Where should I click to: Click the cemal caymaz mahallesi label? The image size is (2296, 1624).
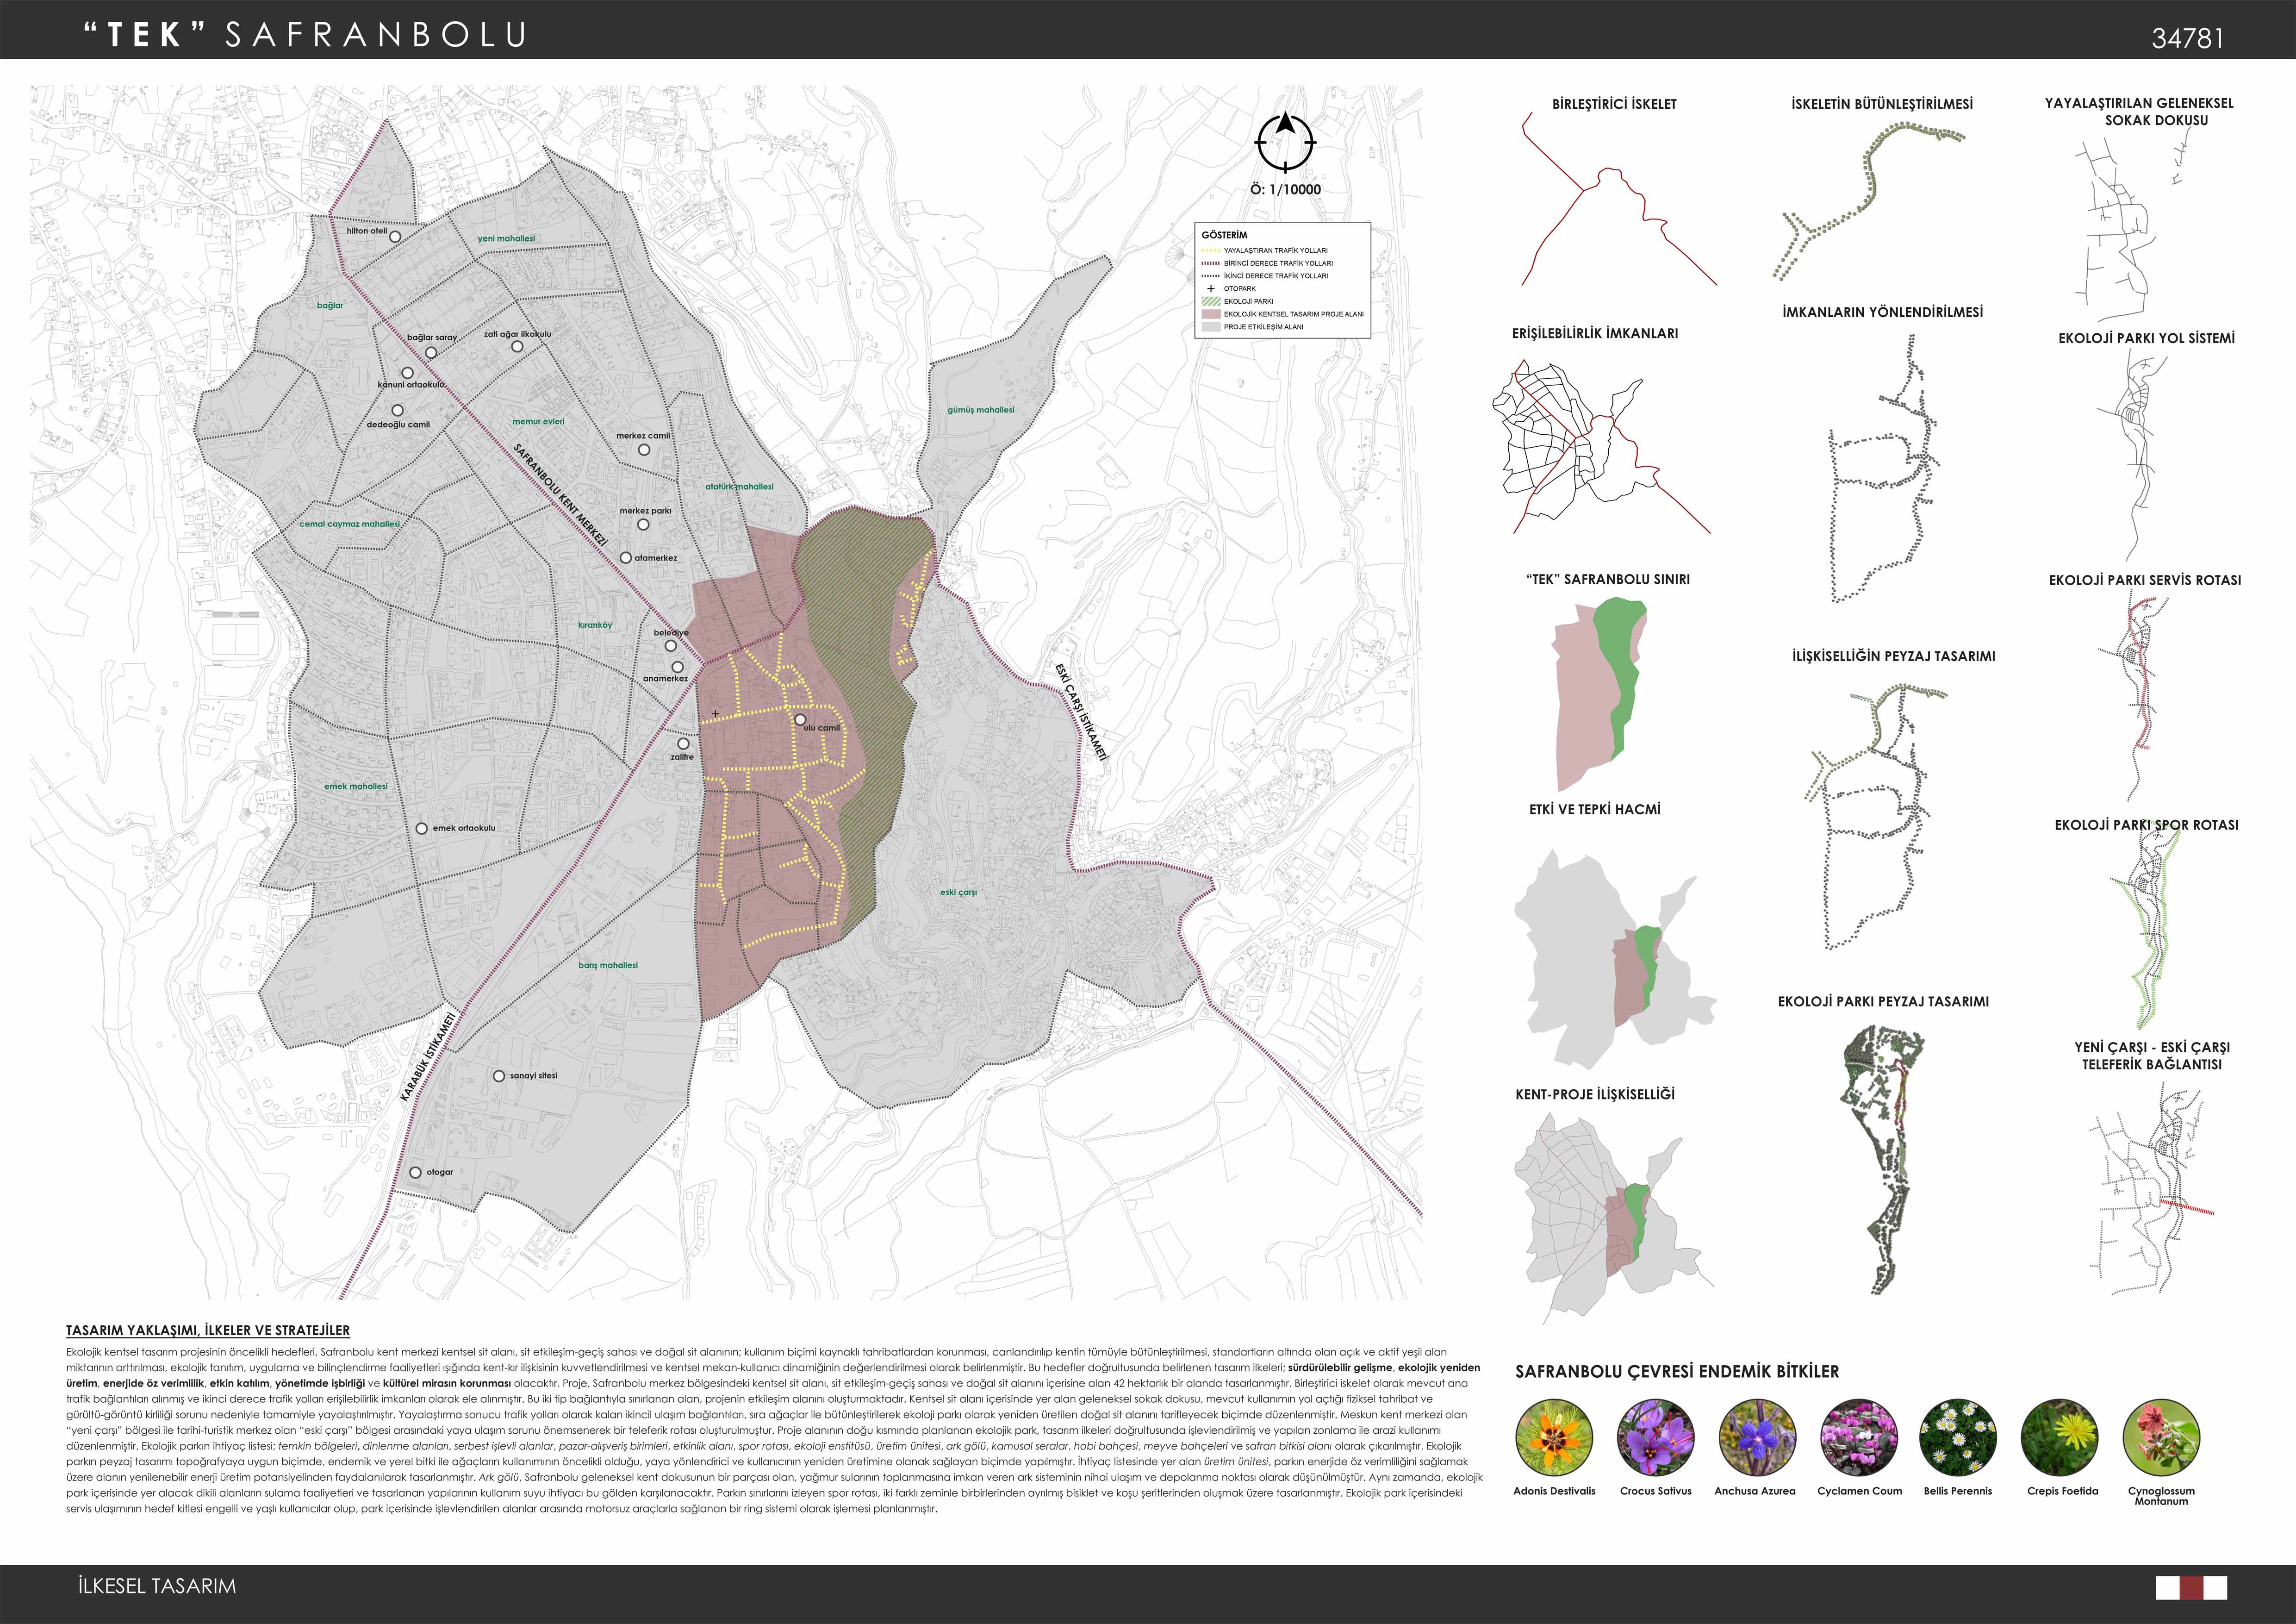click(x=350, y=524)
